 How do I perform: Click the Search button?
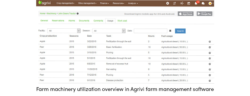[180, 31]
